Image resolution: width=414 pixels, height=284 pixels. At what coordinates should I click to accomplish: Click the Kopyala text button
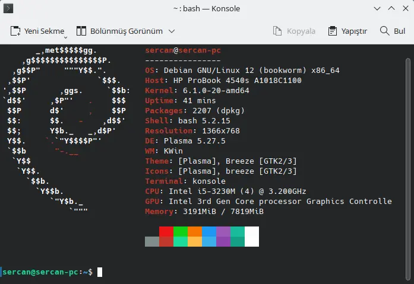[x=301, y=31]
